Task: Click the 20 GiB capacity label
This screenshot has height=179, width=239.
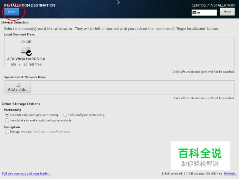Action: [26, 42]
